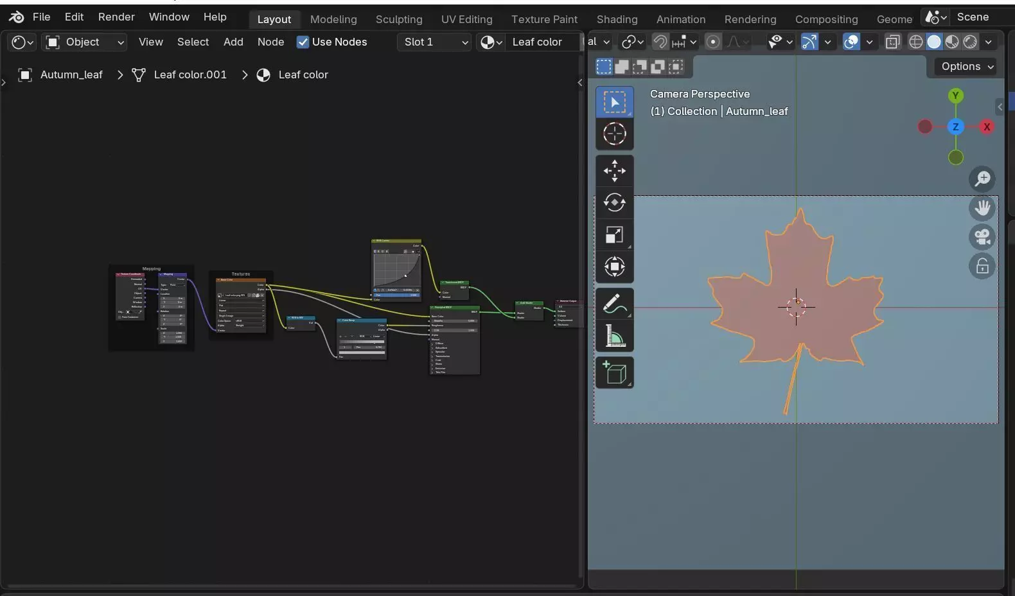Choose the invert selection mode icon
Screen dimensions: 1015x596
658,67
